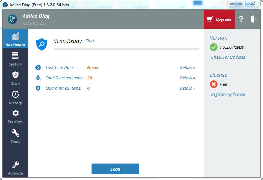This screenshot has height=180, width=263.
Task: Click the Adlice Diag stethoscope logo
Action: click(12, 19)
